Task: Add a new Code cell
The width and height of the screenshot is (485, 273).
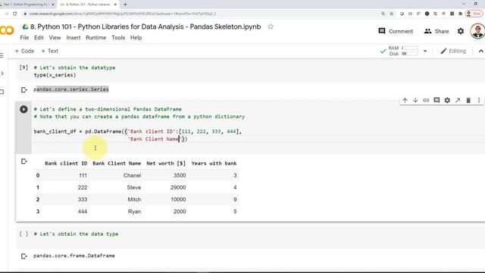Action: click(24, 51)
